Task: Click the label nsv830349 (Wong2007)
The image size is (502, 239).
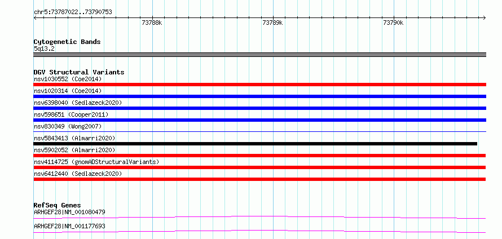Action: click(x=68, y=126)
